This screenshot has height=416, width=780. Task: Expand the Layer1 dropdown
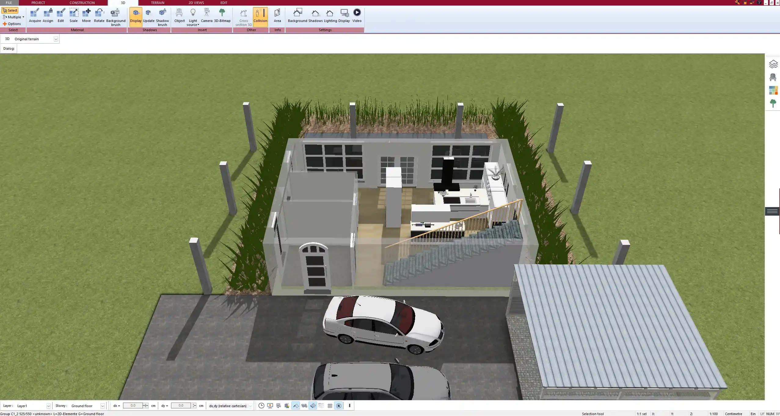[x=49, y=406]
